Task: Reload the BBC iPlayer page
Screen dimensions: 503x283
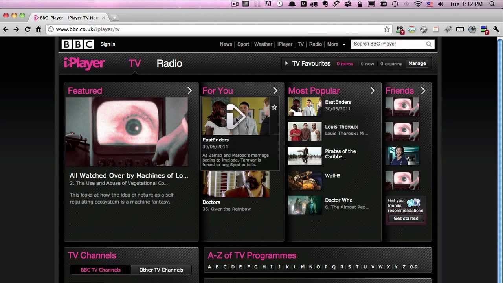Action: [x=28, y=29]
